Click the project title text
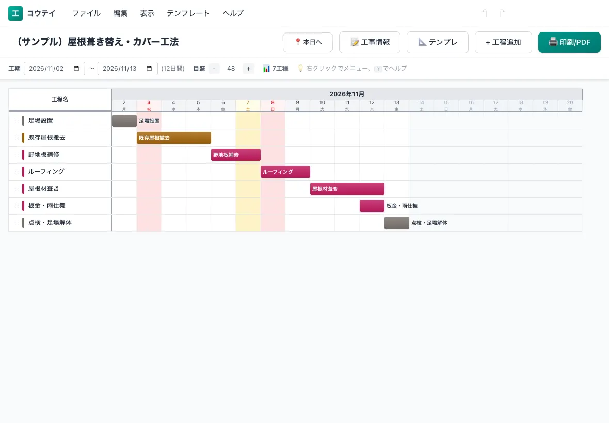The image size is (609, 423). click(x=96, y=42)
